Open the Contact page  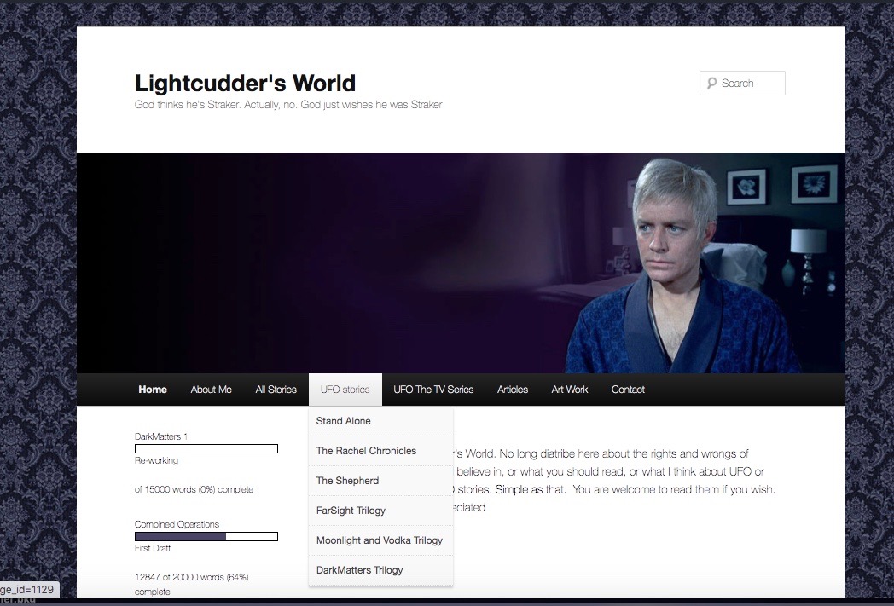[x=628, y=390]
